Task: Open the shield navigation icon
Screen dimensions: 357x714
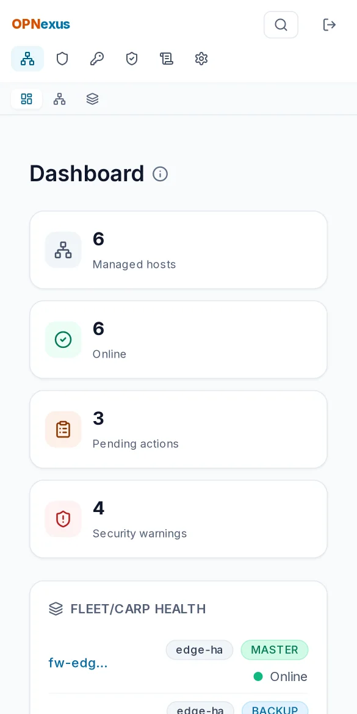Action: click(62, 59)
